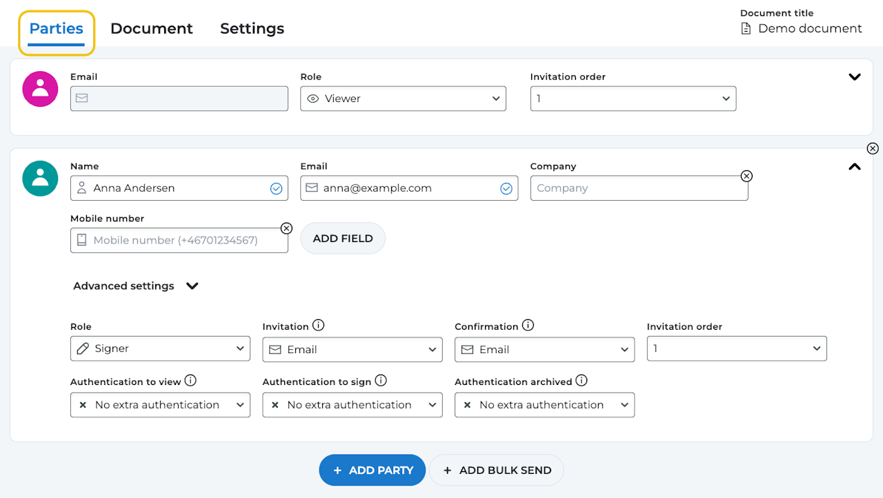The width and height of the screenshot is (883, 498).
Task: Click the ADD PARTY button
Action: pos(372,470)
